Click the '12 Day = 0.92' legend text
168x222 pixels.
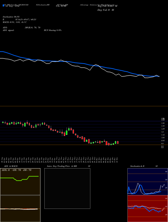click(x=12, y=6)
